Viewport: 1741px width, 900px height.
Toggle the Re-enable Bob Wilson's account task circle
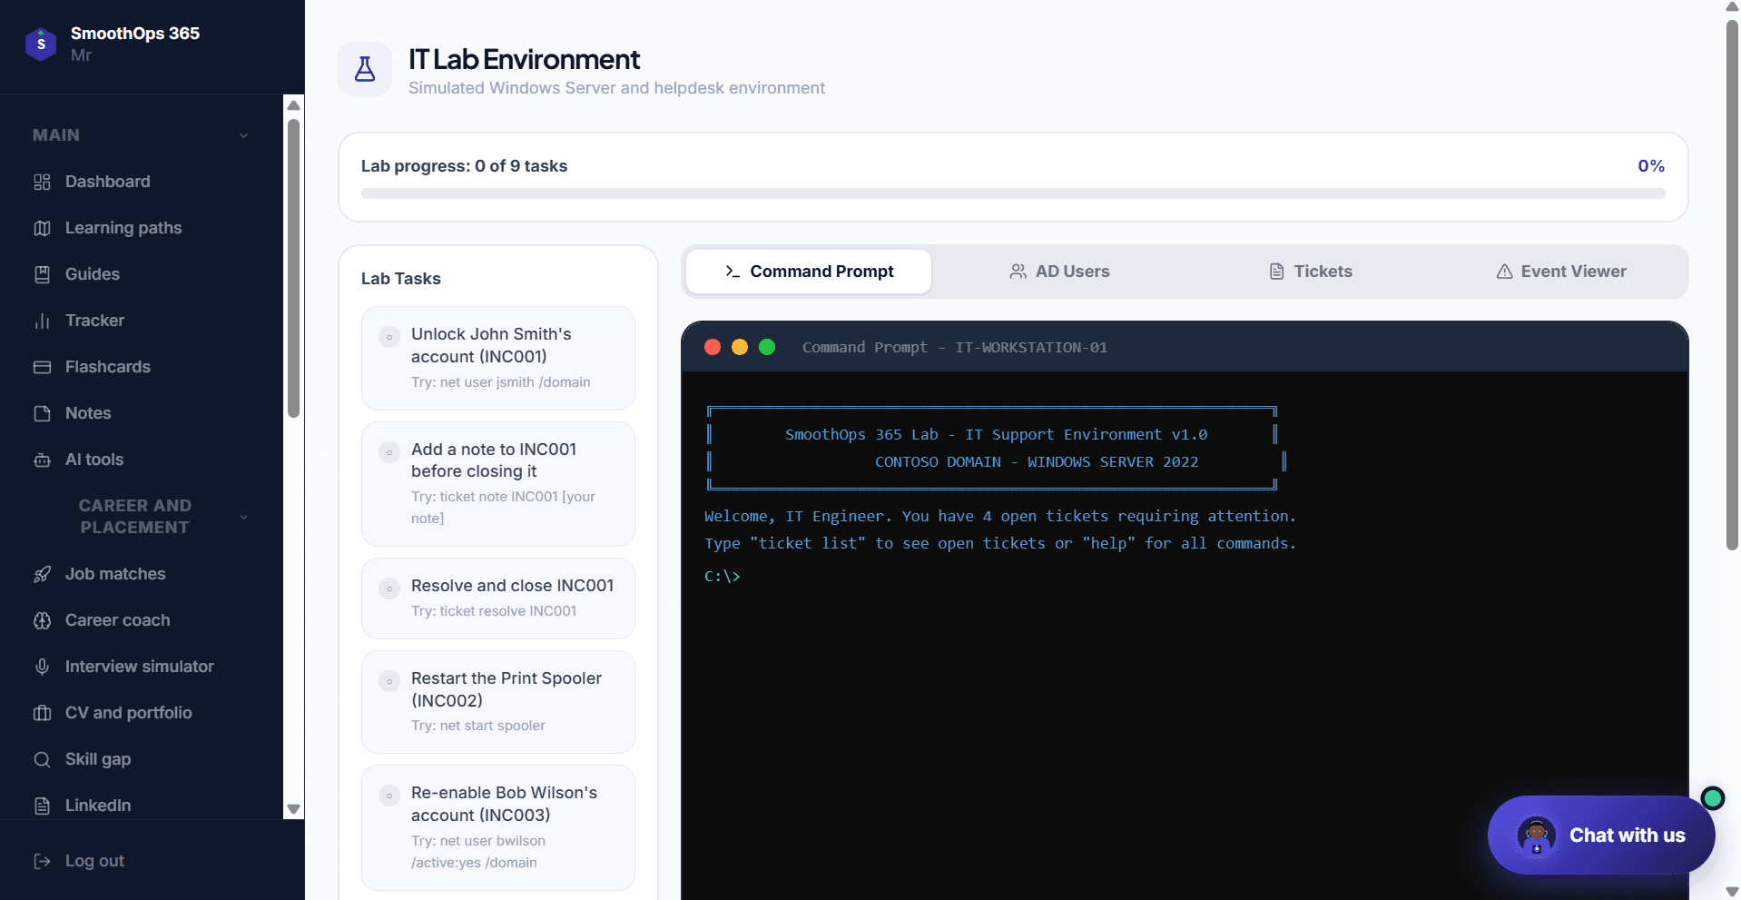point(389,796)
